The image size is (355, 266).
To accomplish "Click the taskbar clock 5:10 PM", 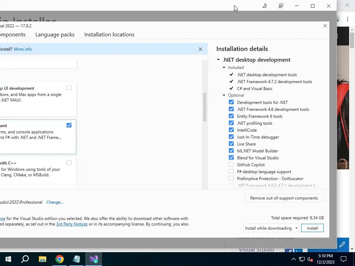I will click(x=326, y=256).
